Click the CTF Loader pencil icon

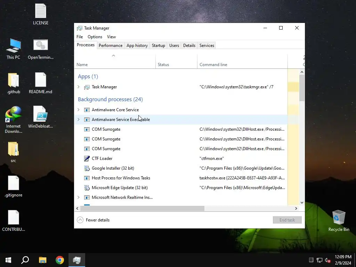coord(87,159)
